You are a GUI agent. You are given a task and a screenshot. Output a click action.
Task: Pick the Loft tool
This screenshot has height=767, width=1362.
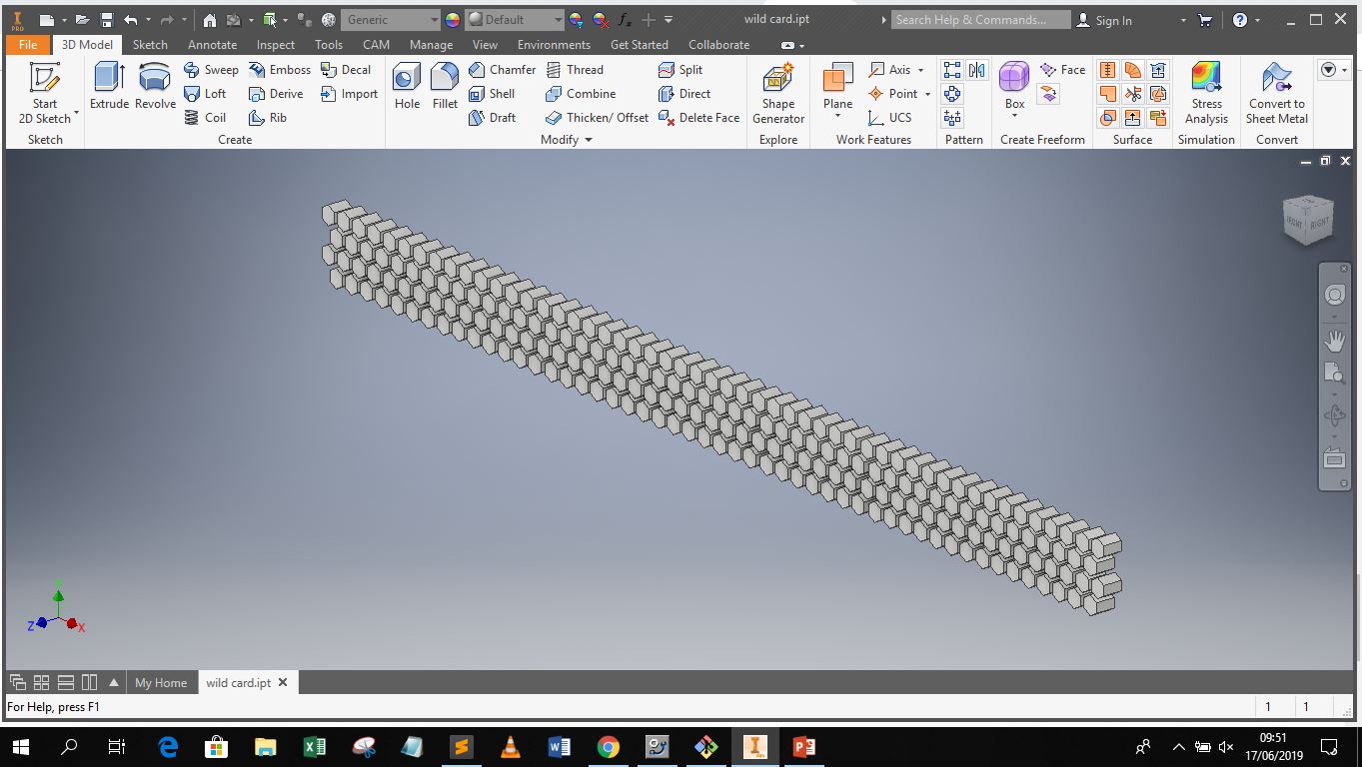tap(205, 94)
